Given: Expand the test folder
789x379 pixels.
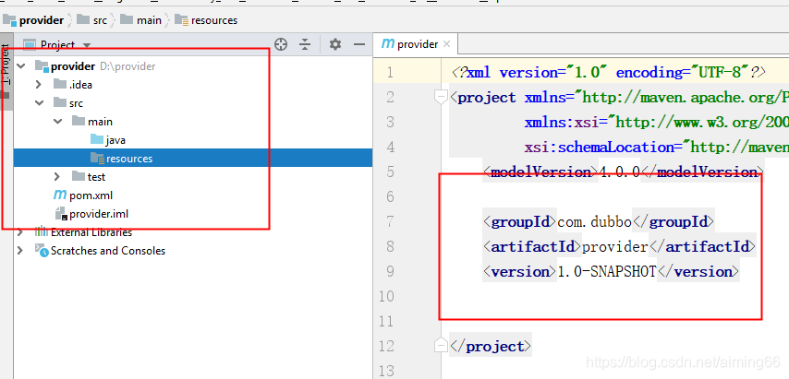Looking at the screenshot, I should point(57,177).
